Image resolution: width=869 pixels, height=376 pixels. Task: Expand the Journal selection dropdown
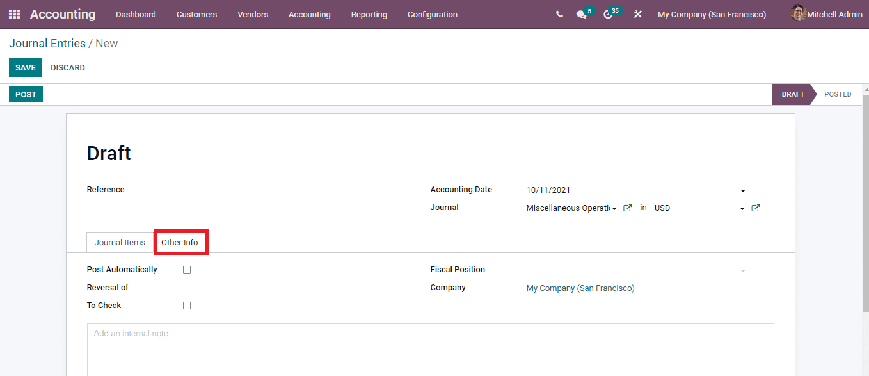point(614,208)
